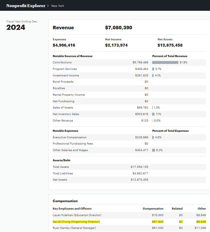Select the Contributions amount $5,789,498

pyautogui.click(x=140, y=62)
